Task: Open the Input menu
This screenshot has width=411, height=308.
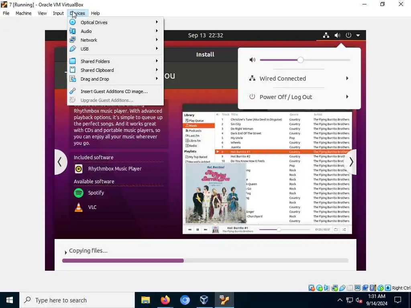Action: [x=58, y=13]
